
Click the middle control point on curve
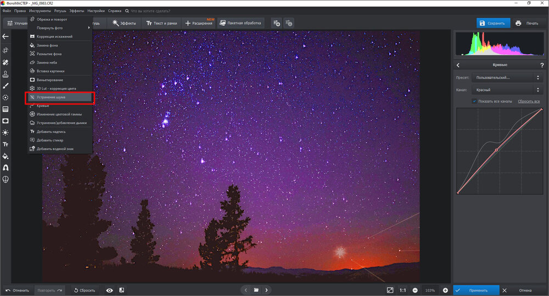click(496, 150)
